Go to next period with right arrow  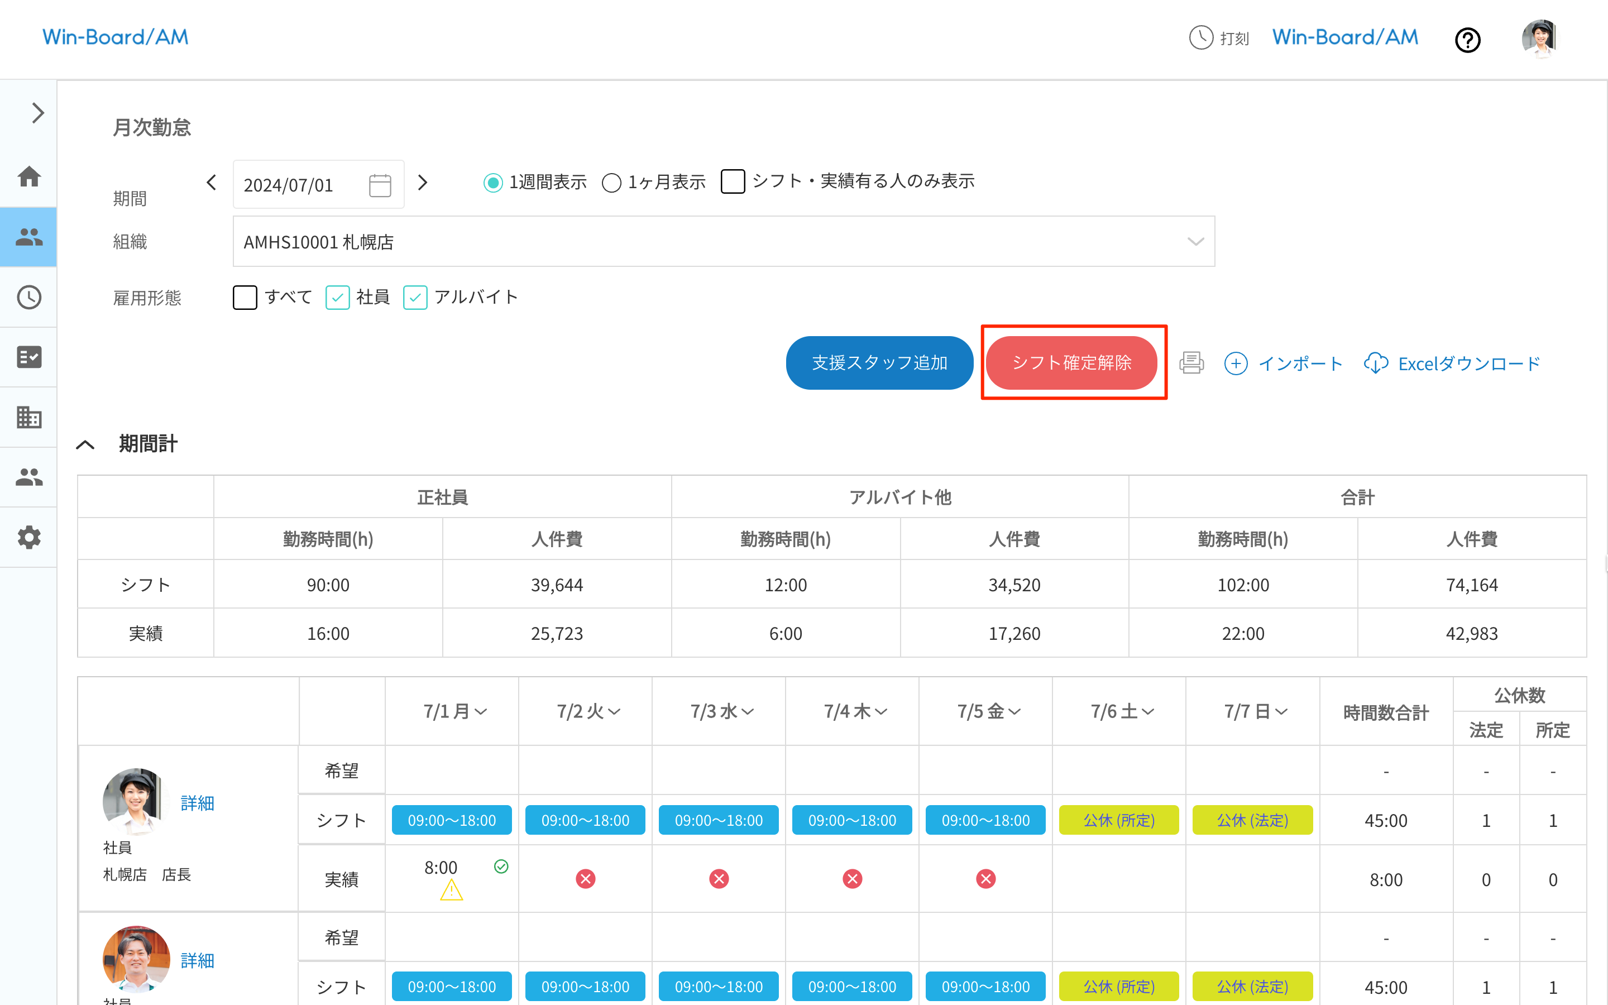pyautogui.click(x=423, y=183)
